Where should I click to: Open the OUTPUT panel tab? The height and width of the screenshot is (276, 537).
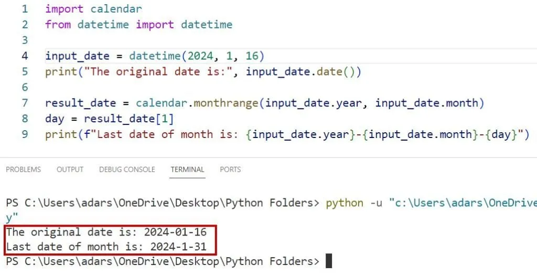(x=70, y=169)
